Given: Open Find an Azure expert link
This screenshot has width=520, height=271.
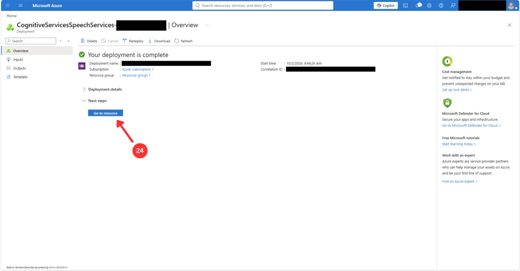Looking at the screenshot, I should (x=460, y=181).
